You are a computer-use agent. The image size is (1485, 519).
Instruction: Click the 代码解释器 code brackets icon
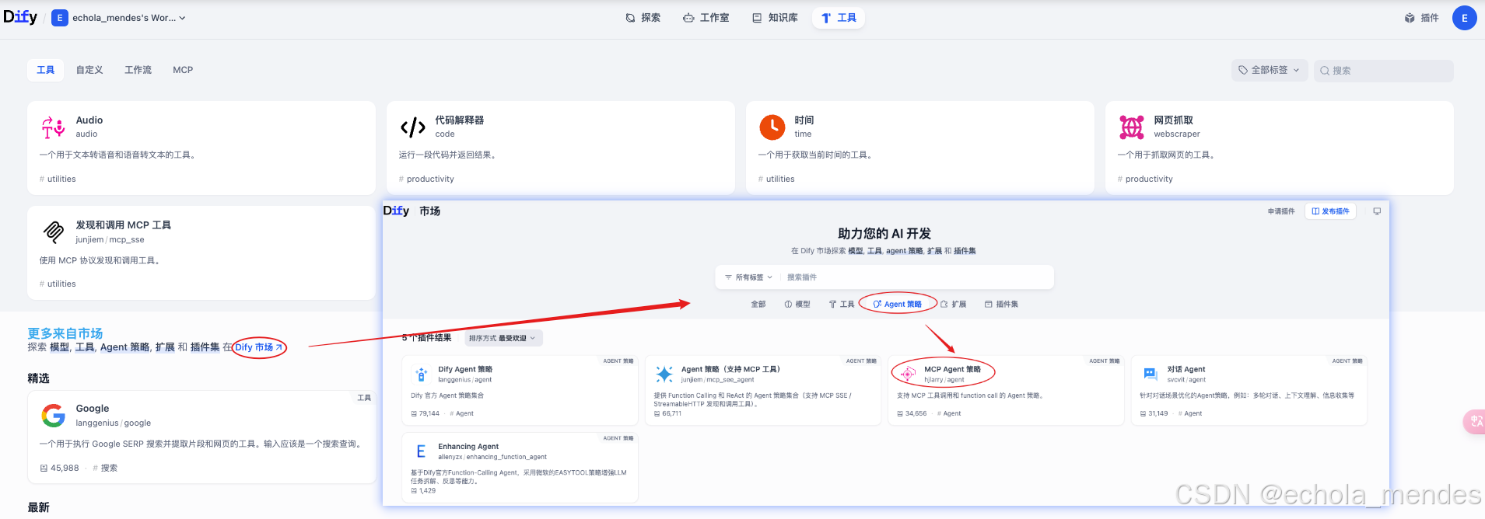point(412,127)
